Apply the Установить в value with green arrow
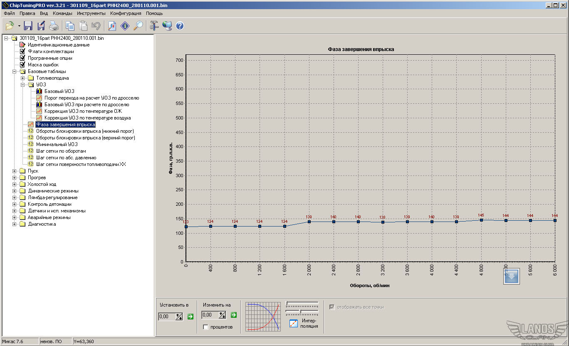Viewport: 569px width, 346px height. pos(190,317)
